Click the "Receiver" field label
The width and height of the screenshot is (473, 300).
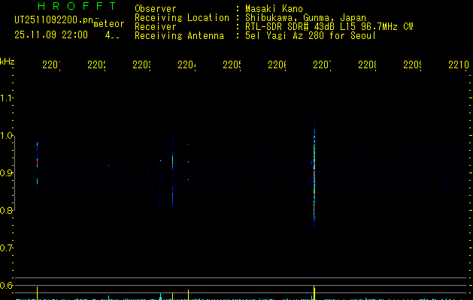pos(156,27)
